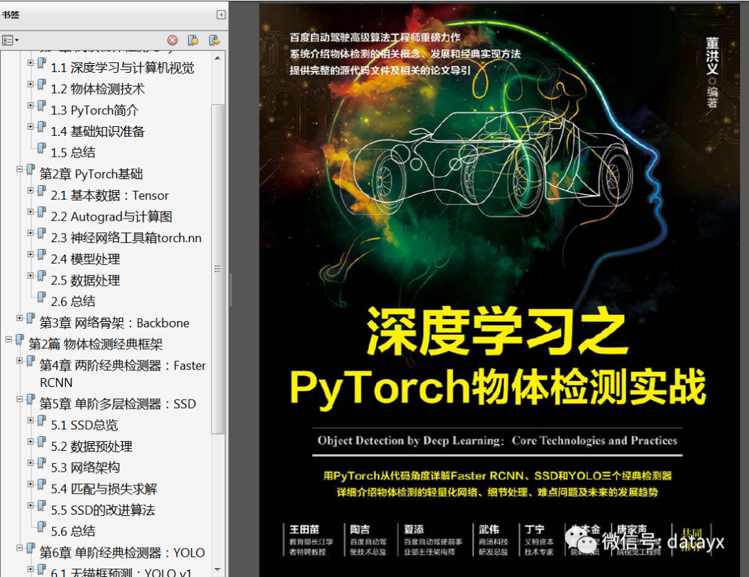Select bookmark 第4章 两阶经典检测器：Faster RCNN
Screen dimensions: 749x577
point(123,374)
